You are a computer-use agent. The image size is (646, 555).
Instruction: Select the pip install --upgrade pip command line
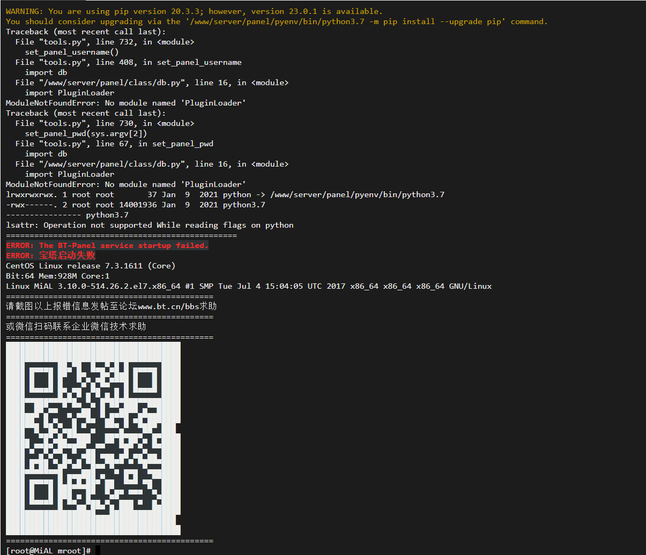[x=277, y=21]
